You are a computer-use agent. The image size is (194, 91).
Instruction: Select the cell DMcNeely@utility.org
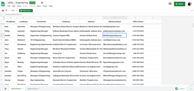115,35
